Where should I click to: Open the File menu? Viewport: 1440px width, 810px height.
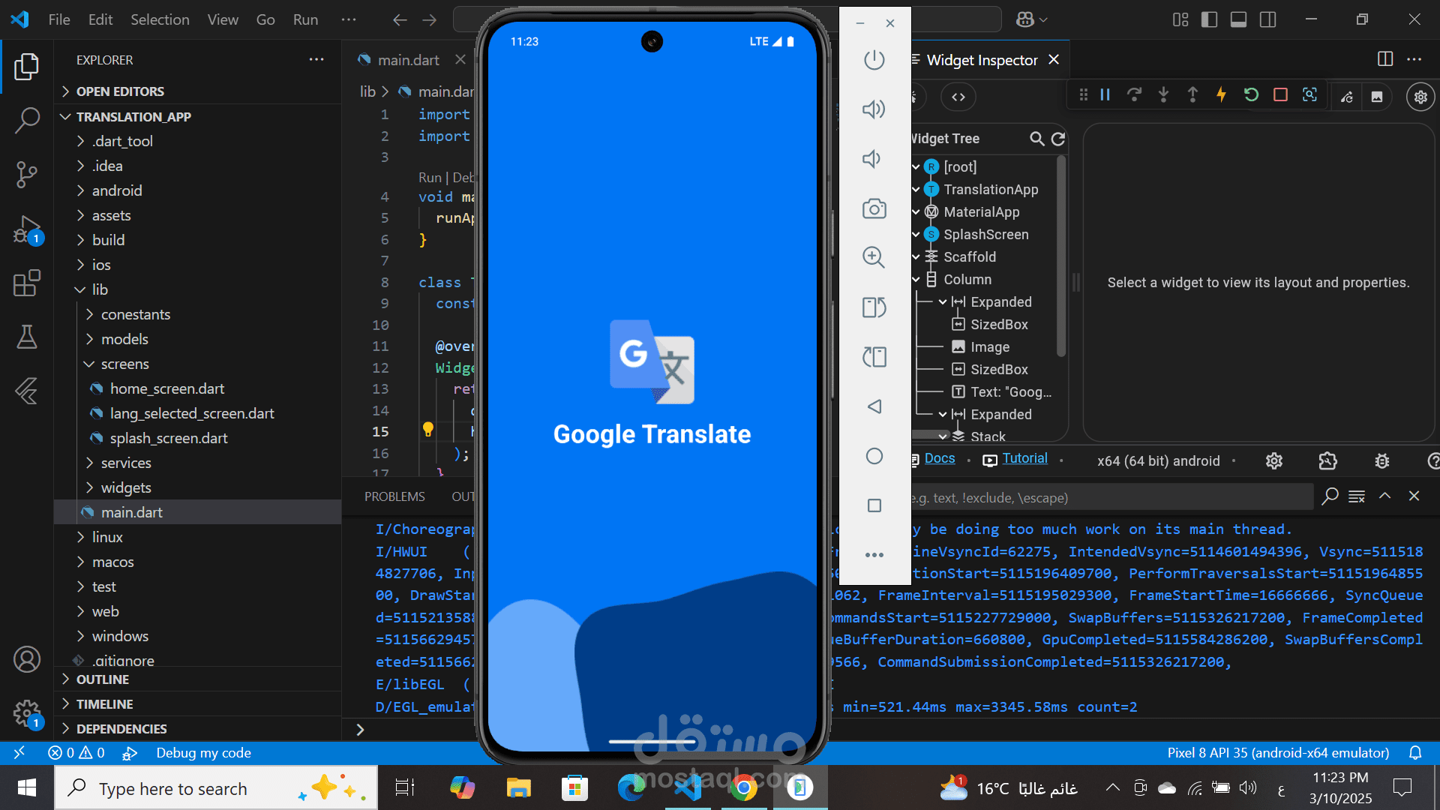click(59, 19)
